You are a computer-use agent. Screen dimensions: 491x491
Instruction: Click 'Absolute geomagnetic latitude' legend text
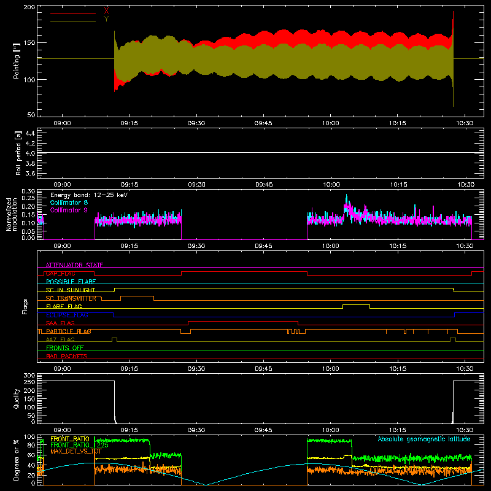[x=424, y=439]
